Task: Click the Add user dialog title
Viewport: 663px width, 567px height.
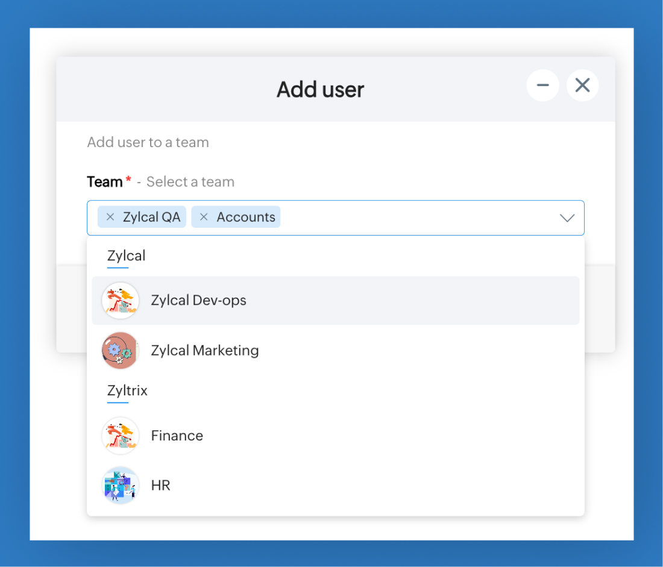Action: 320,90
